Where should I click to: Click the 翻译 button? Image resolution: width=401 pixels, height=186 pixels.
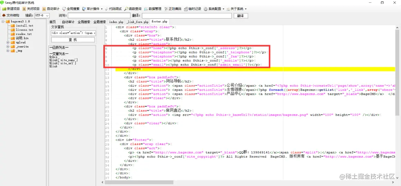pyautogui.click(x=241, y=15)
